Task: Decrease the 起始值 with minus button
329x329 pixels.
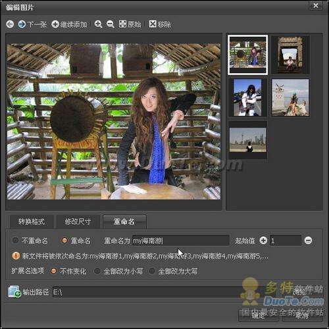Action: tap(309, 241)
